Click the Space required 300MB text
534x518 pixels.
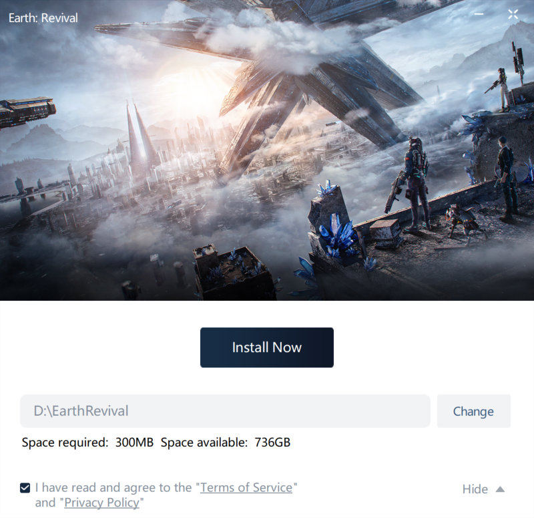pos(87,442)
